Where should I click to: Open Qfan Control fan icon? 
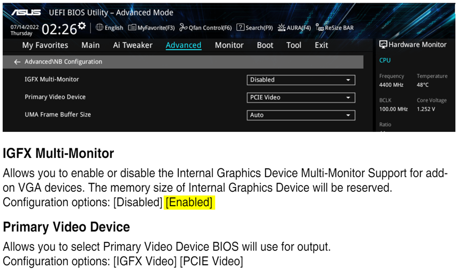tap(183, 28)
